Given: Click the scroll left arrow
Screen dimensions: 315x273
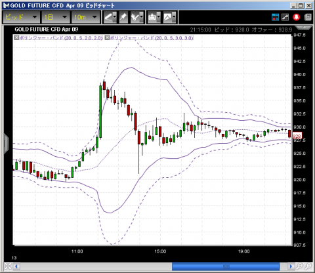Looking at the screenshot, I should click(x=16, y=266).
